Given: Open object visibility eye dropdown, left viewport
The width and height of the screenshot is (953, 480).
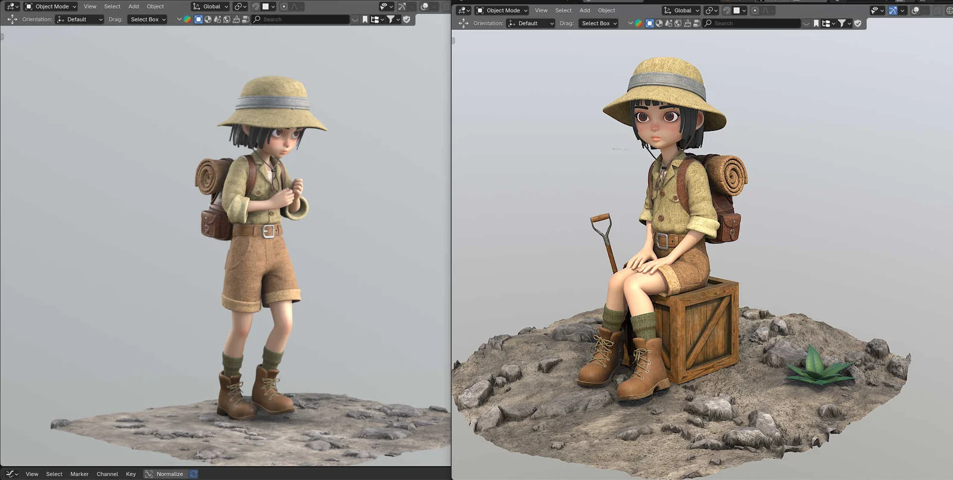Looking at the screenshot, I should click(x=386, y=7).
